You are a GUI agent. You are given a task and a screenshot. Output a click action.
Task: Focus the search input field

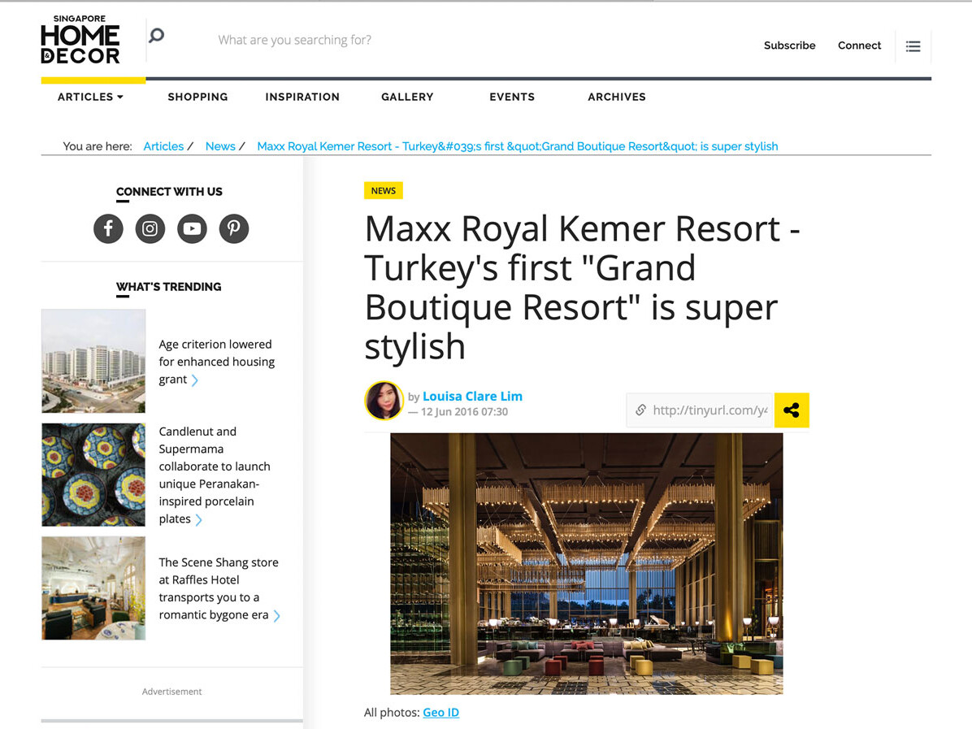click(295, 40)
